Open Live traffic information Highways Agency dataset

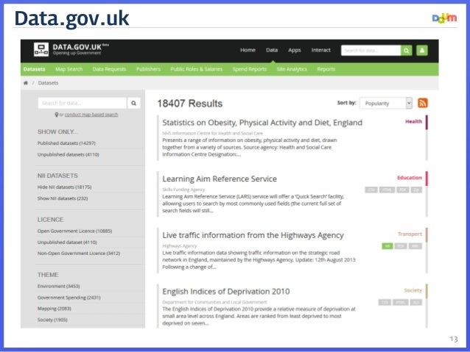pos(253,235)
